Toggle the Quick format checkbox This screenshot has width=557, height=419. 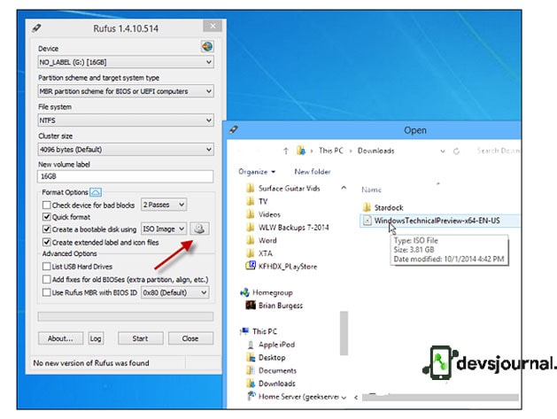point(46,217)
